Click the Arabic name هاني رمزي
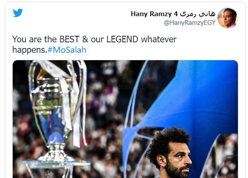 198,14
